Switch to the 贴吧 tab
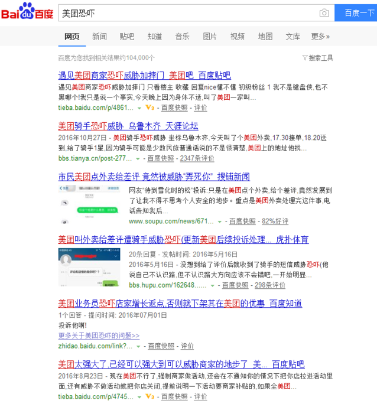This screenshot has height=404, width=377. (x=127, y=37)
